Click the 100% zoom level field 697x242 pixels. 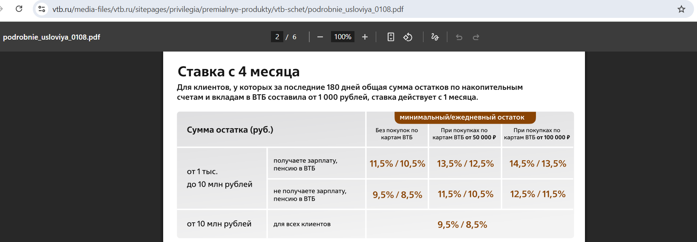point(343,37)
